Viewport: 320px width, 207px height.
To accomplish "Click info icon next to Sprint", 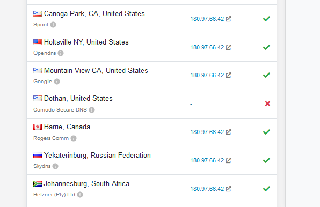I will (53, 25).
